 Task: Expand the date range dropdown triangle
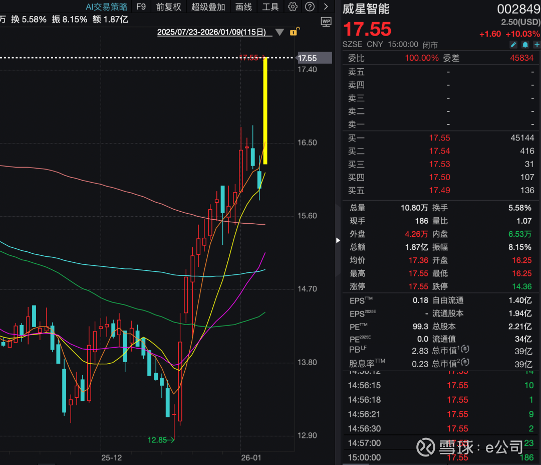point(280,33)
